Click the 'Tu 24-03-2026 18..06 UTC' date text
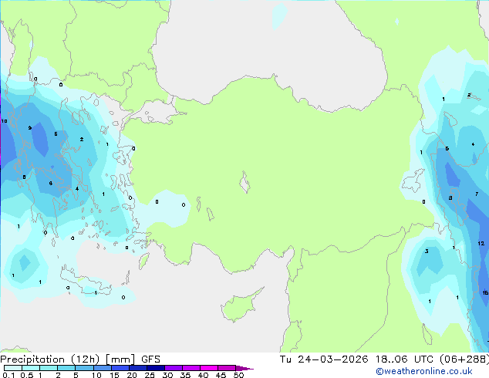Image resolution: width=489 pixels, height=378 pixels. (x=356, y=359)
